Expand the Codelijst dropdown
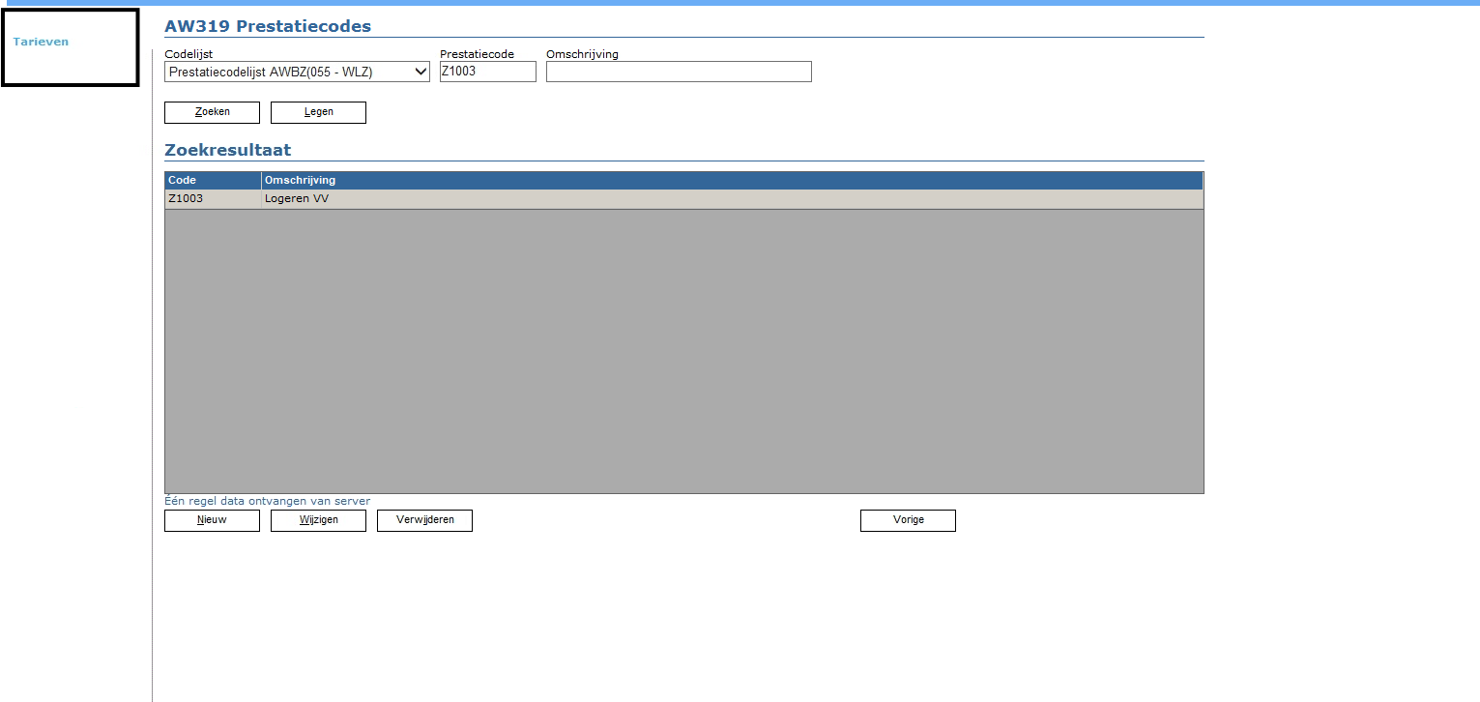 pos(296,72)
